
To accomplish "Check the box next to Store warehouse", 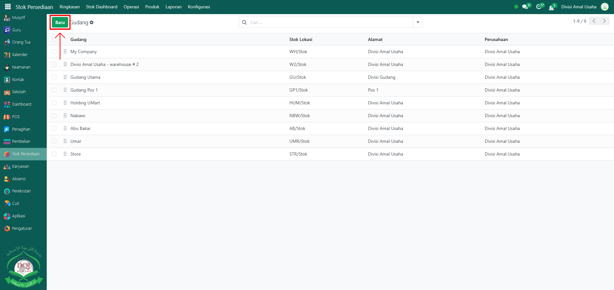I will click(54, 154).
